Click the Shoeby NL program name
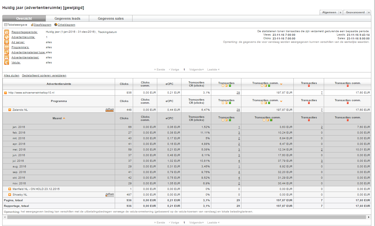 point(20,194)
